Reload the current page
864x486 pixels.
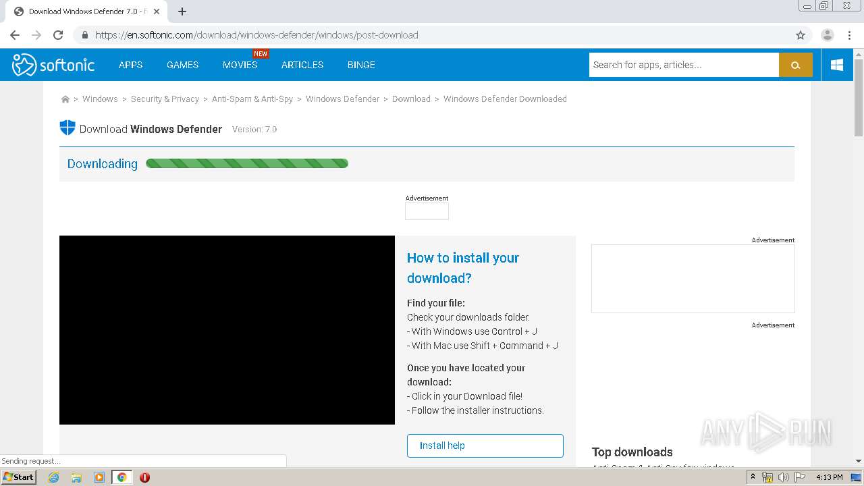58,35
